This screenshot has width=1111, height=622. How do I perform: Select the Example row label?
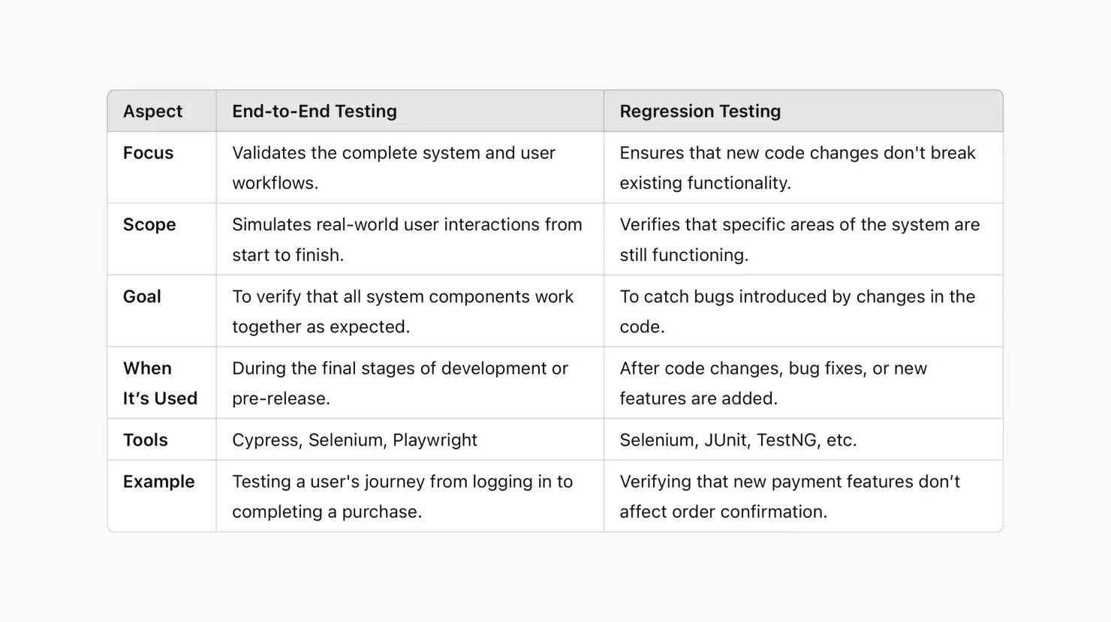tap(158, 482)
